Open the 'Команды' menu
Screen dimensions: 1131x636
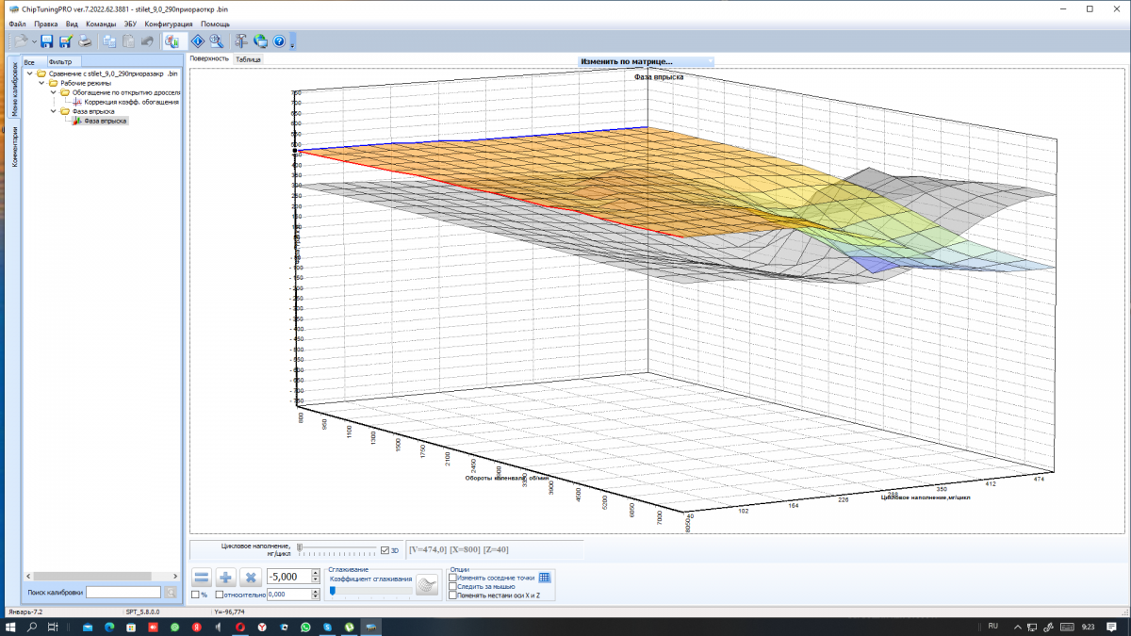point(101,24)
